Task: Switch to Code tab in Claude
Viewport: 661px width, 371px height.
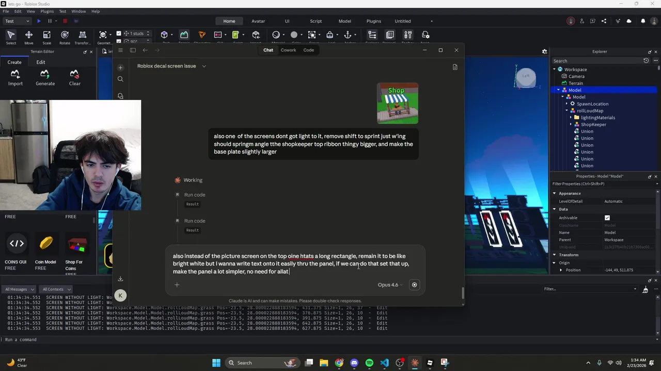Action: click(x=308, y=50)
